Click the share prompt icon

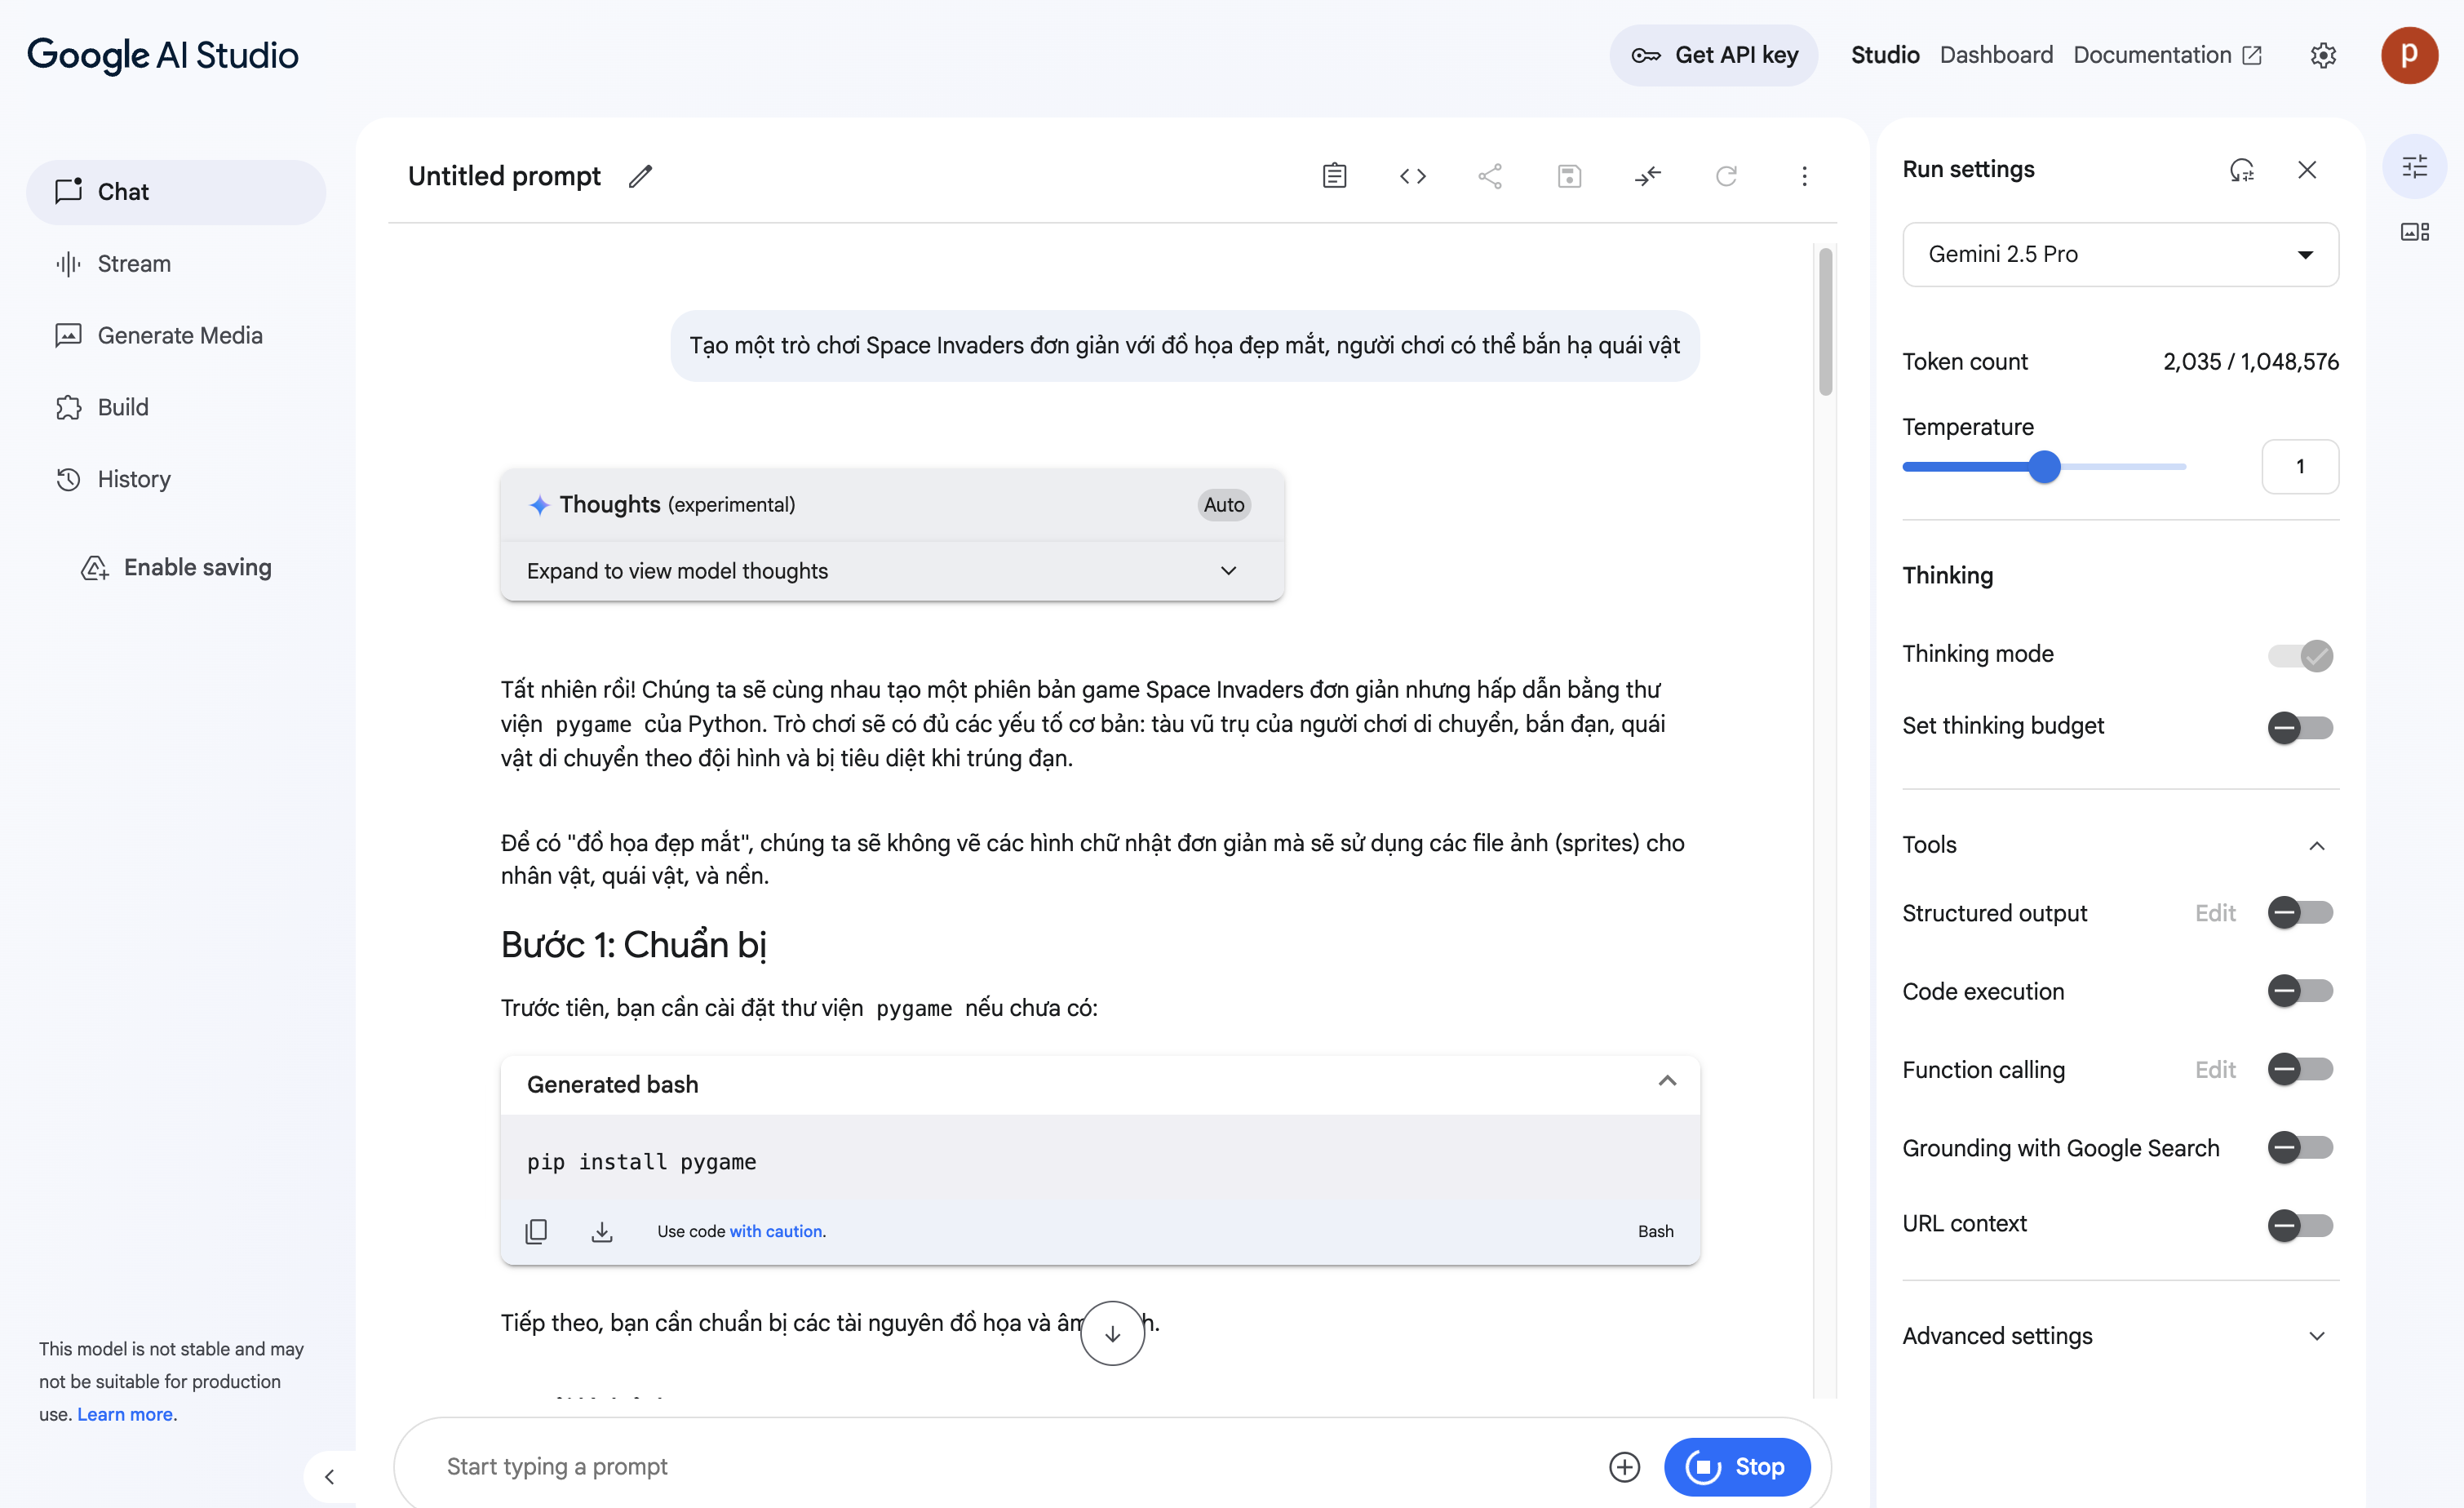click(x=1490, y=176)
